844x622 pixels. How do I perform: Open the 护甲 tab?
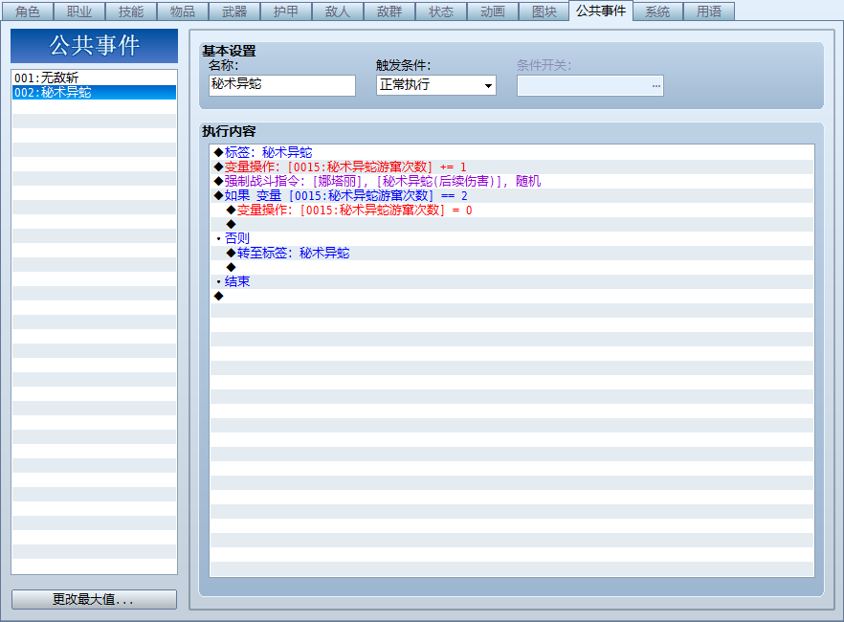coord(286,11)
